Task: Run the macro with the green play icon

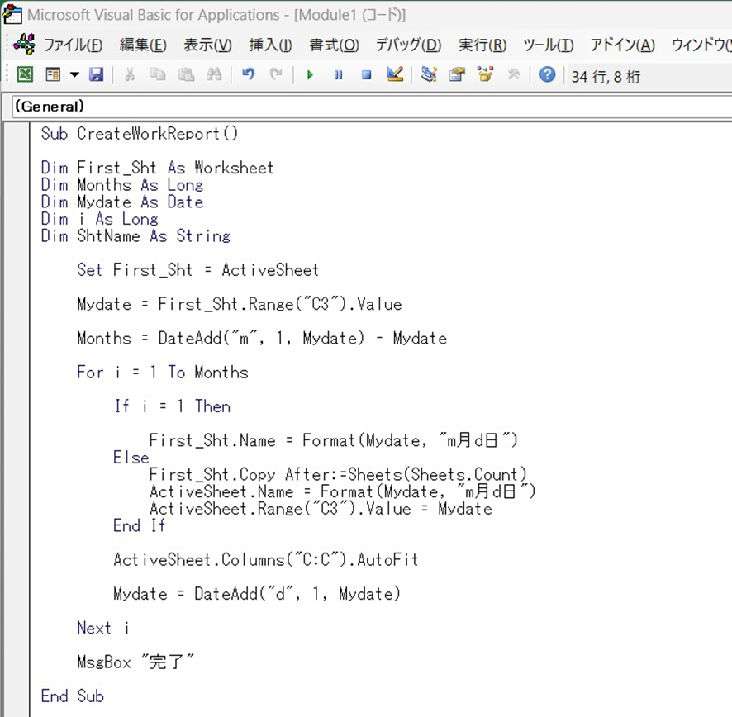Action: click(310, 75)
